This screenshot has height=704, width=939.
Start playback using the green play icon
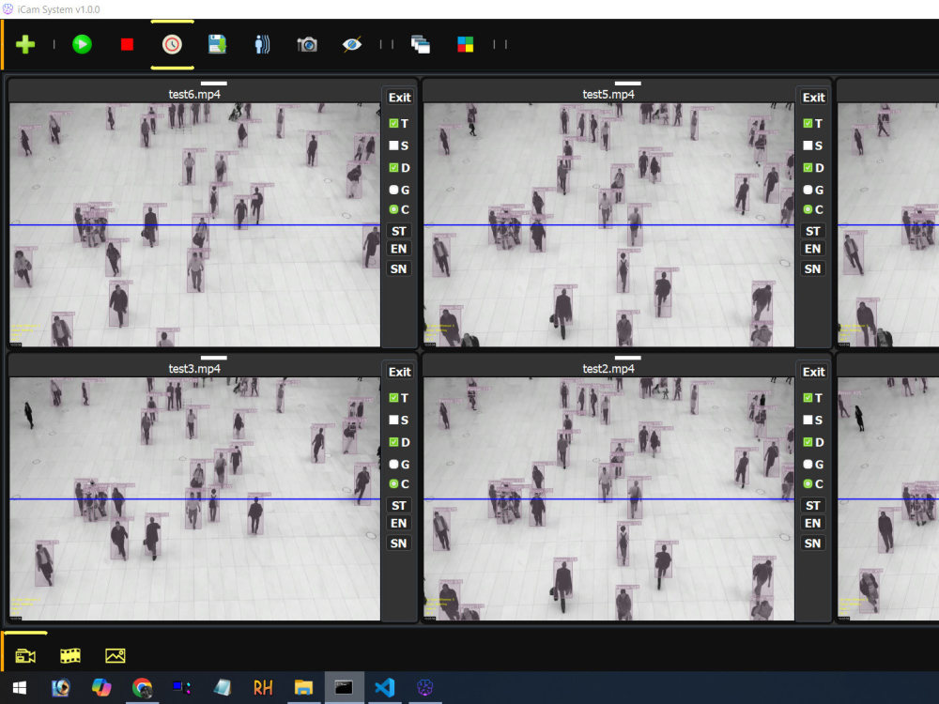(x=82, y=43)
